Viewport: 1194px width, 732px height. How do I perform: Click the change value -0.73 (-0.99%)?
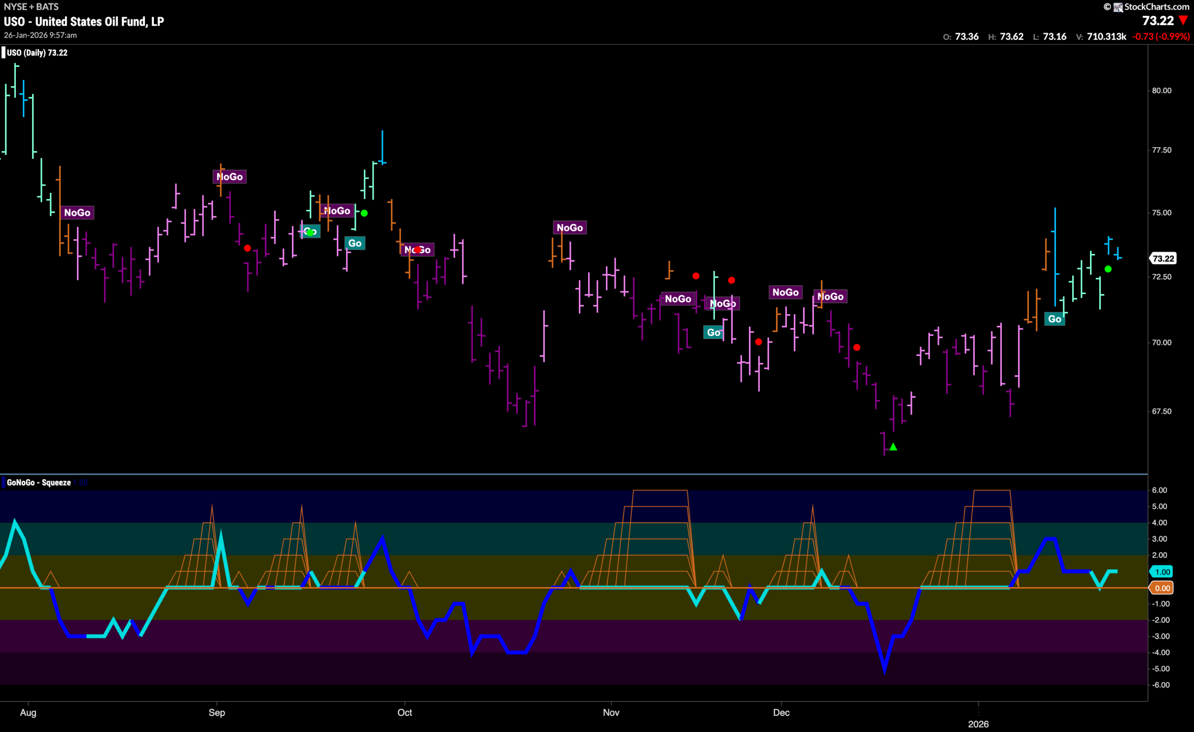[1161, 36]
